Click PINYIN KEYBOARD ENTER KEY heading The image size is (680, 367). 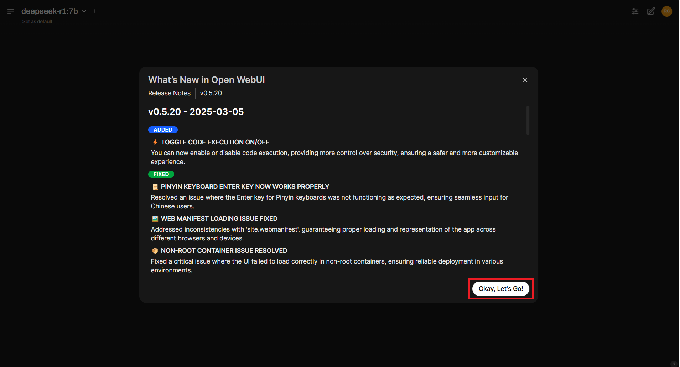tap(245, 187)
